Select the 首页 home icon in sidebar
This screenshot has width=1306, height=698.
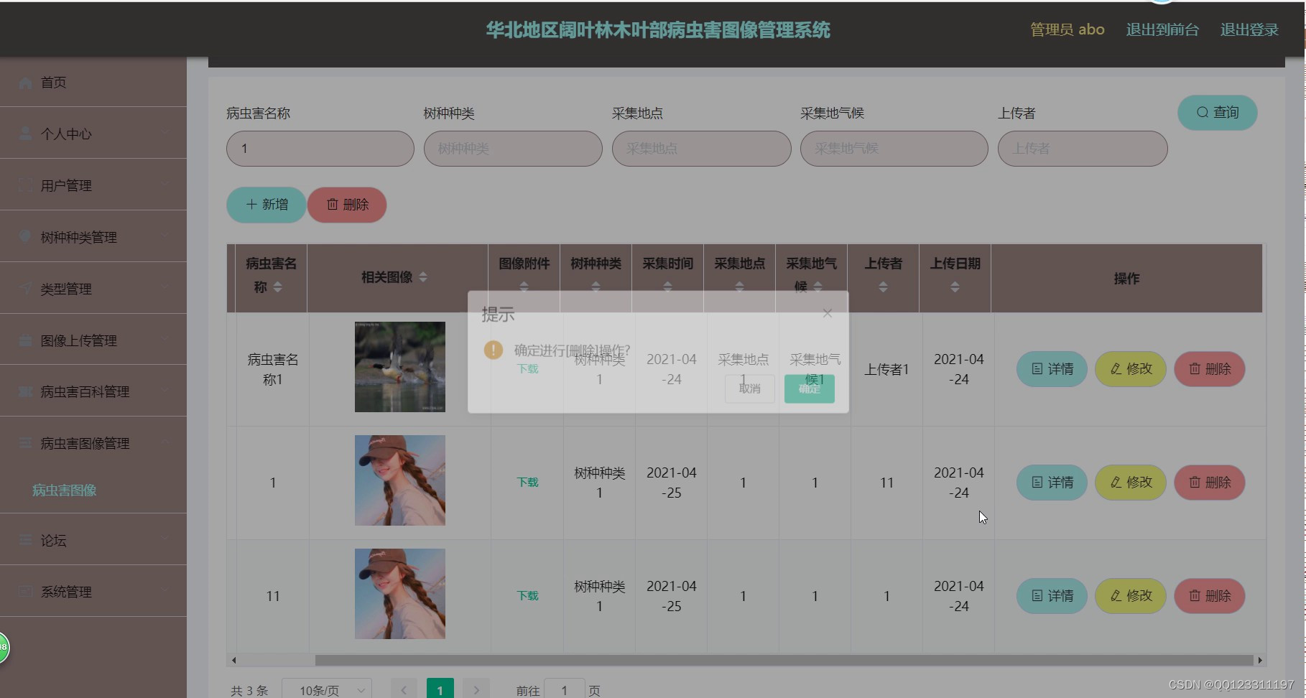[24, 82]
